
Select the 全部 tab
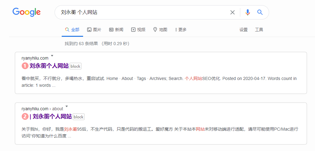click(x=72, y=30)
